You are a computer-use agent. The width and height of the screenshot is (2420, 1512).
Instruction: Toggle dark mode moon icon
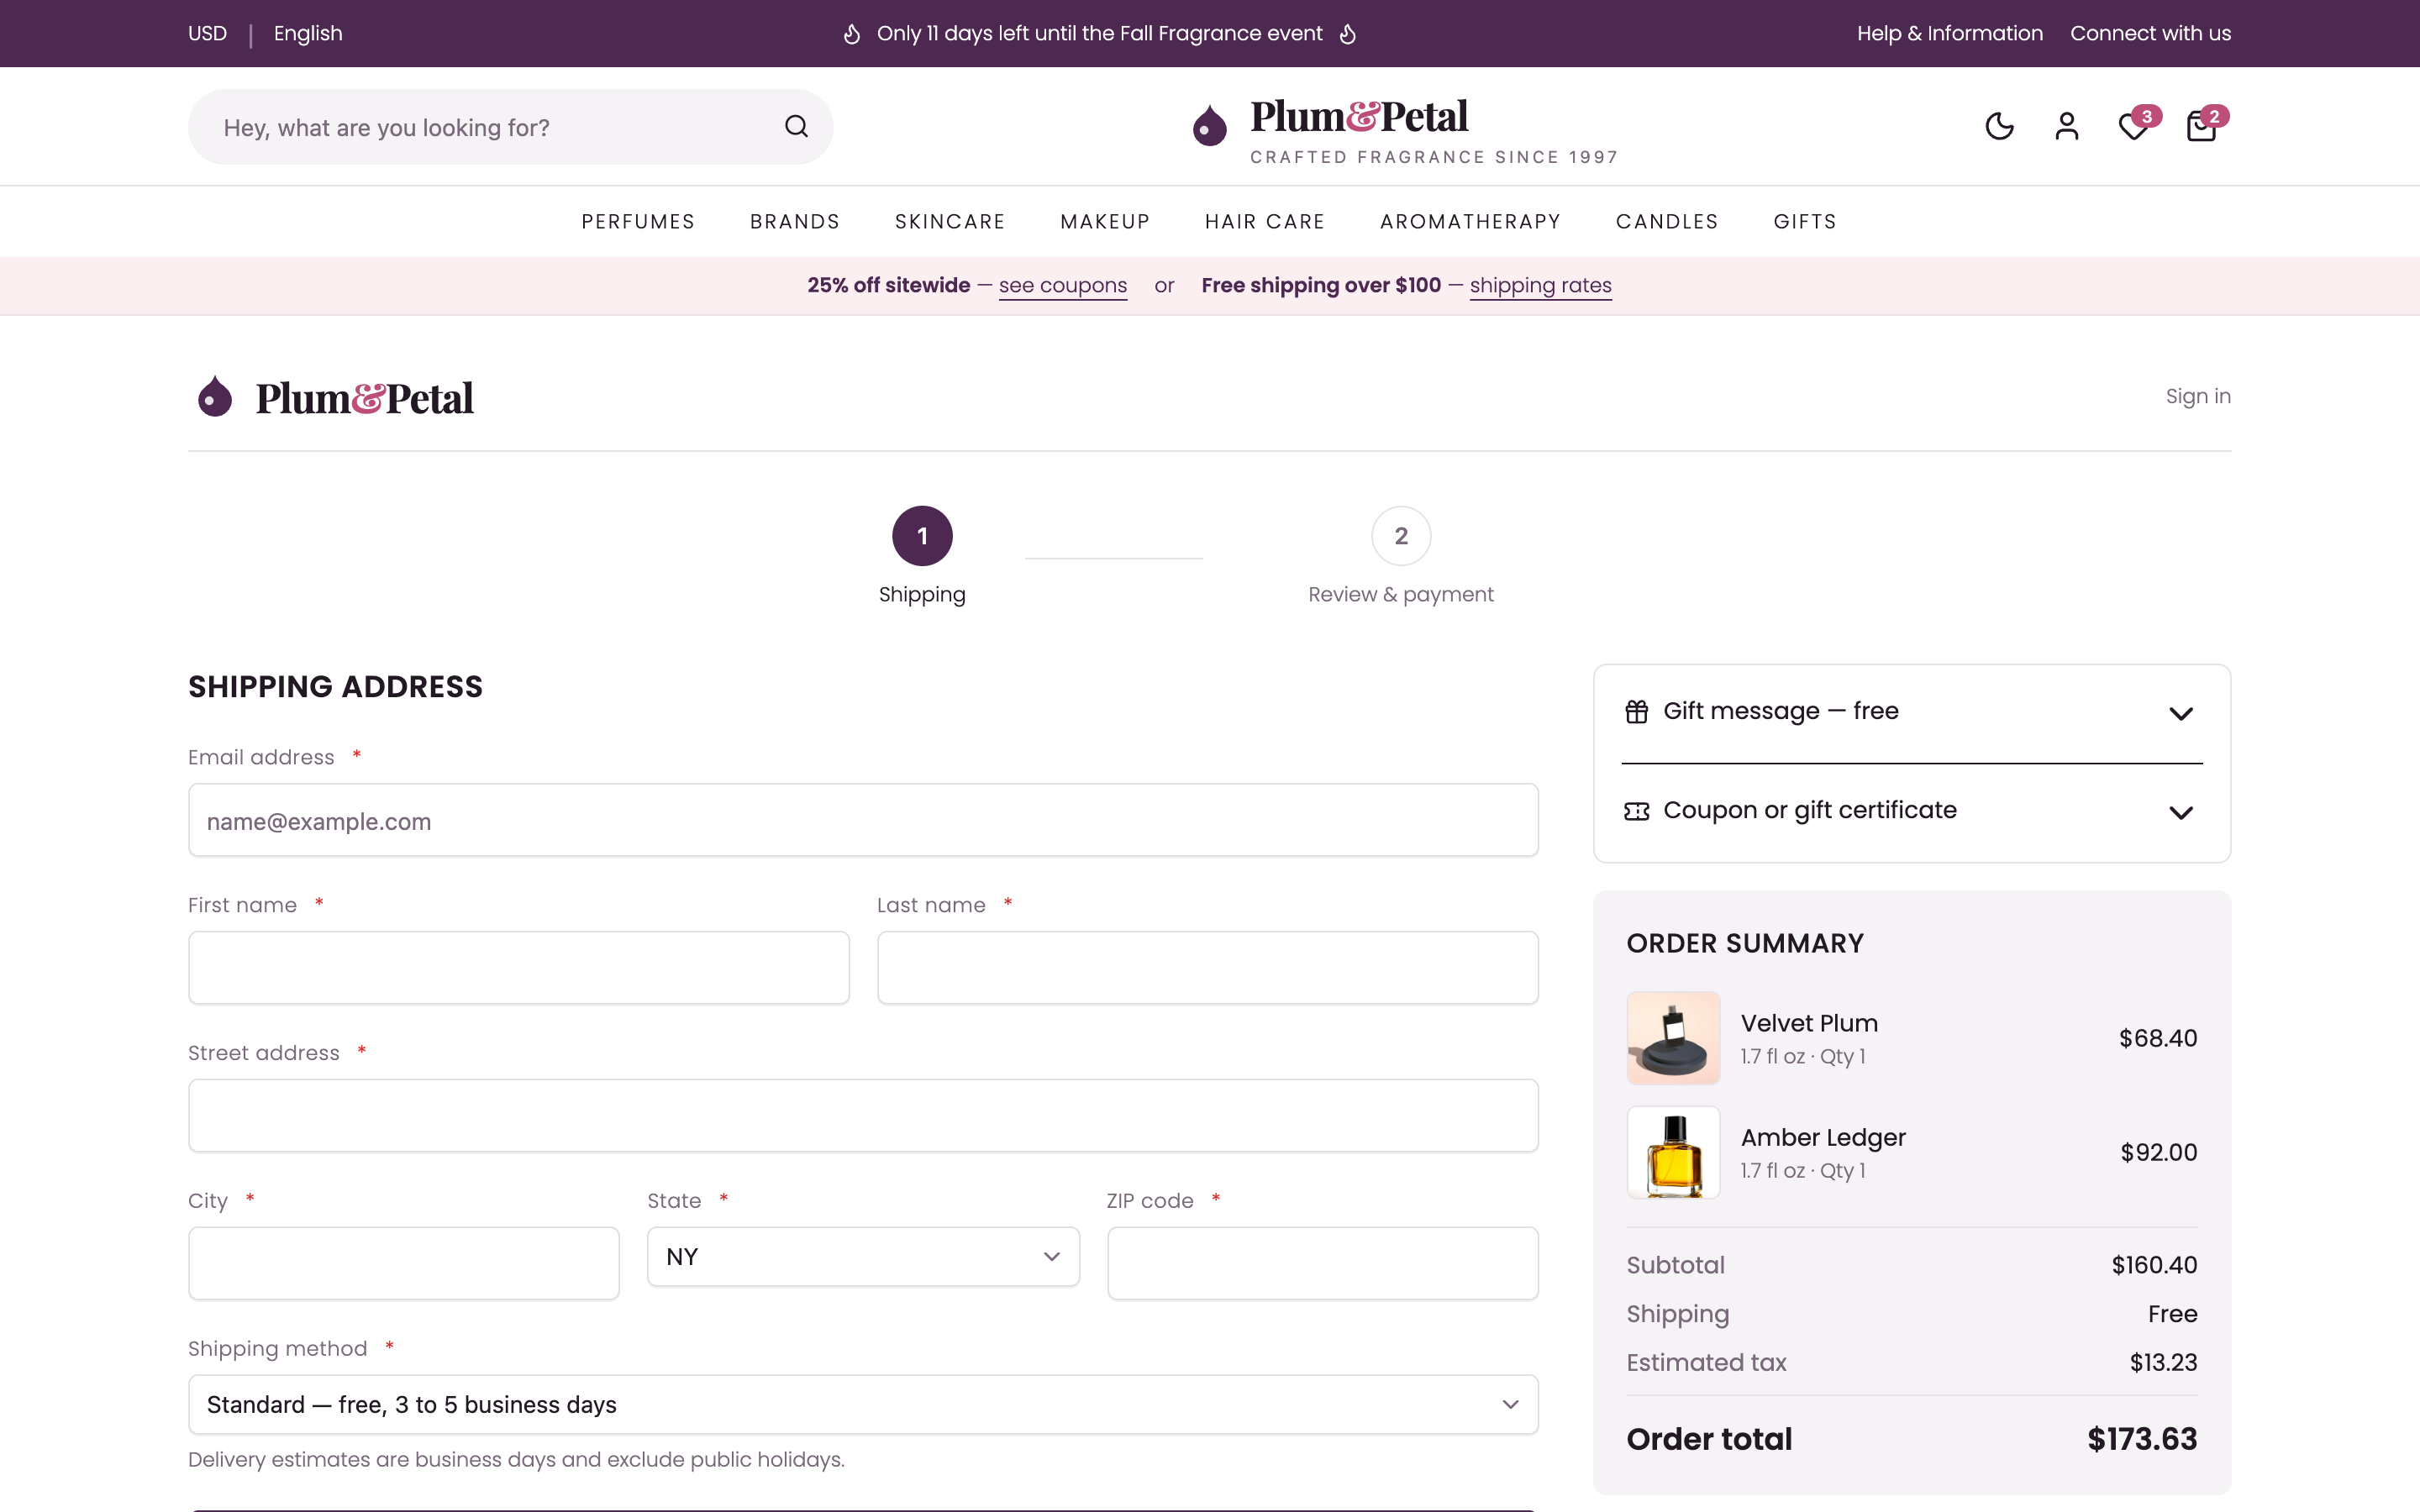(1999, 126)
